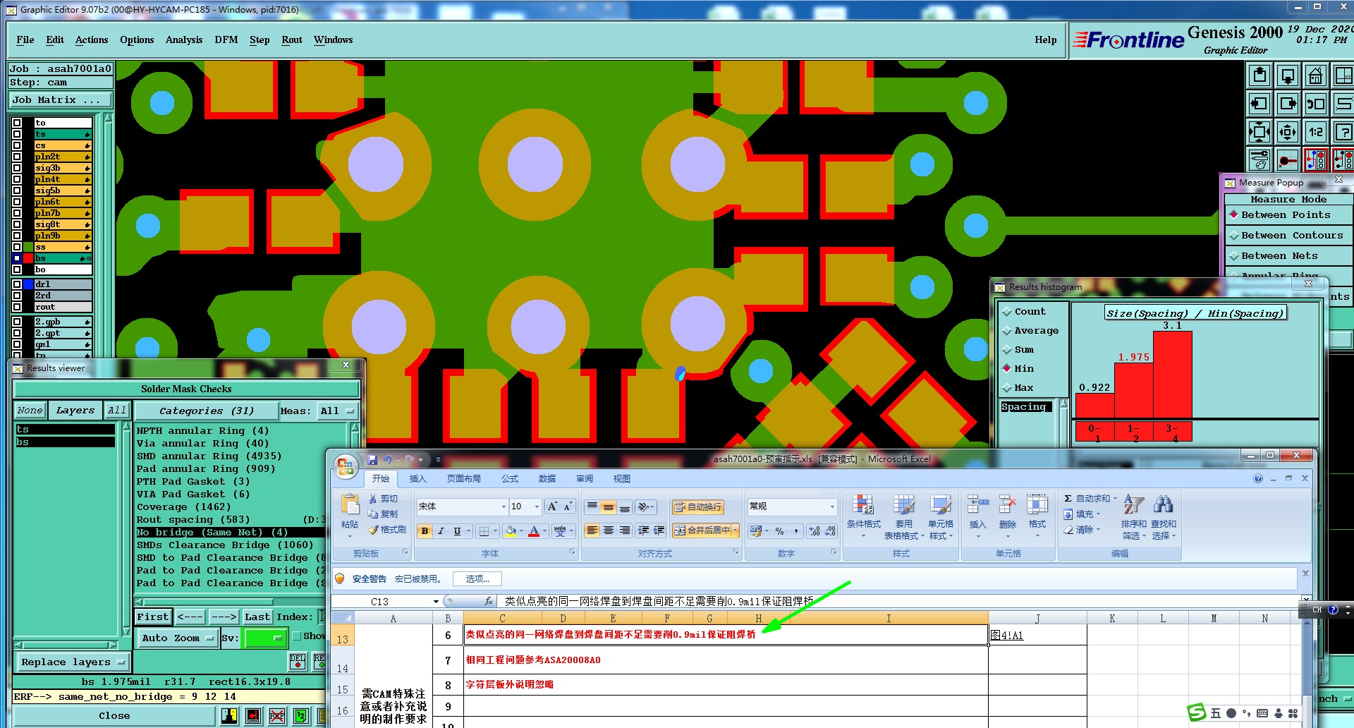Screen dimensions: 1354x728
Task: Click the Close button in Results viewer
Action: pos(114,716)
